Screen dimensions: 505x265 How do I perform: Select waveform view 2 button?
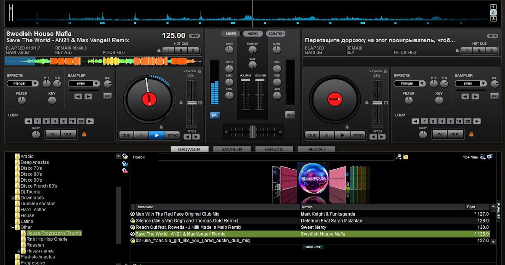[x=493, y=13]
